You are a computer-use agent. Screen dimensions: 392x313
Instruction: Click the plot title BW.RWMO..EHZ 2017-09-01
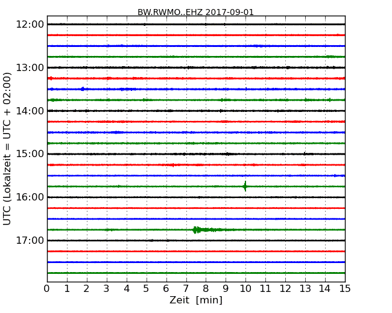pyautogui.click(x=195, y=12)
